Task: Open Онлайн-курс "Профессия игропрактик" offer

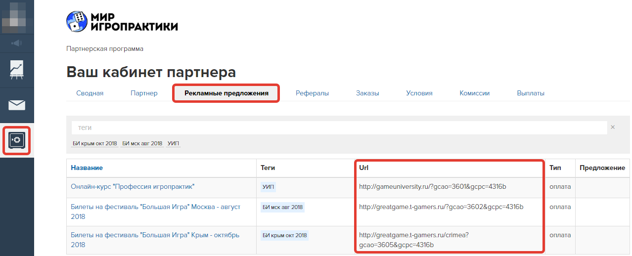Action: (133, 186)
